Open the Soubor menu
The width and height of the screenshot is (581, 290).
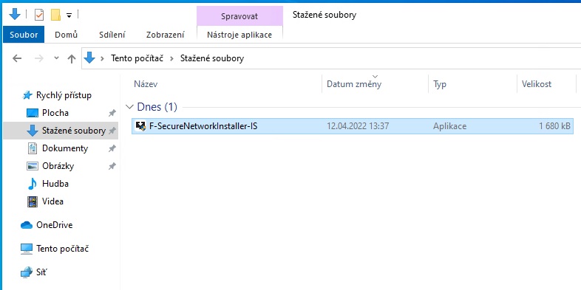tap(24, 35)
